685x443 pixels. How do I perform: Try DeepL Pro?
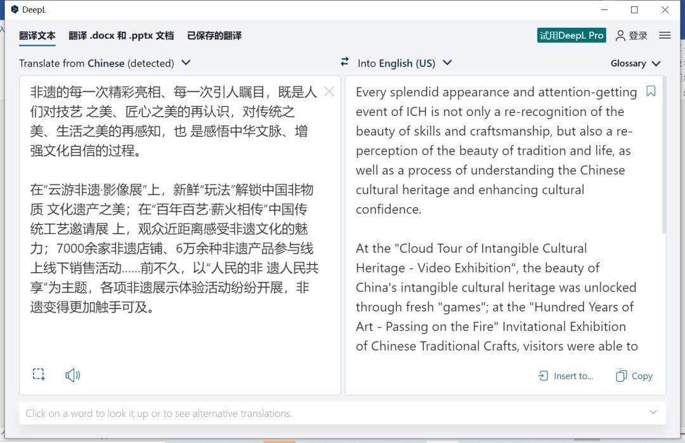(x=571, y=35)
